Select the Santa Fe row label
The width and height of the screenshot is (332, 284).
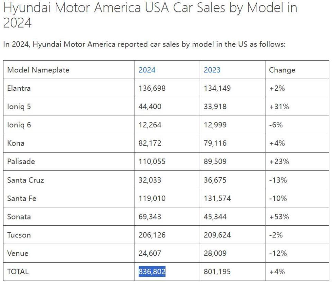pos(22,198)
